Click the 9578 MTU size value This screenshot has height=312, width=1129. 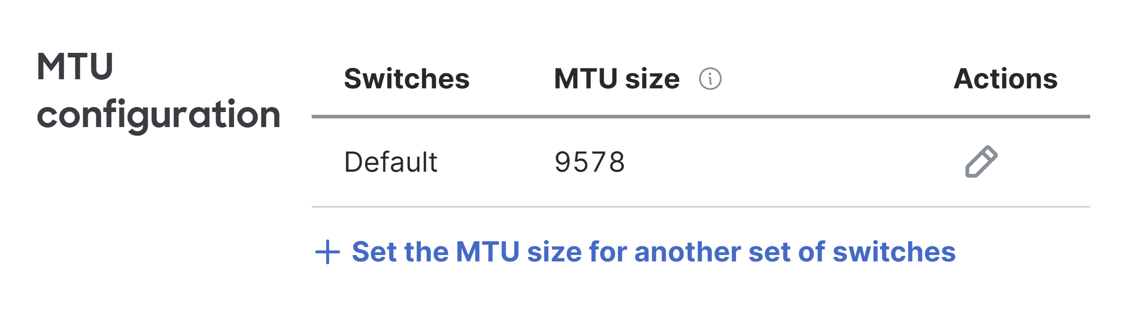pyautogui.click(x=590, y=162)
